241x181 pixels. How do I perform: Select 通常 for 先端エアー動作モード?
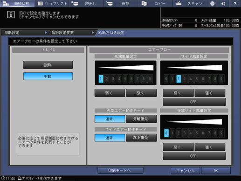110,119
